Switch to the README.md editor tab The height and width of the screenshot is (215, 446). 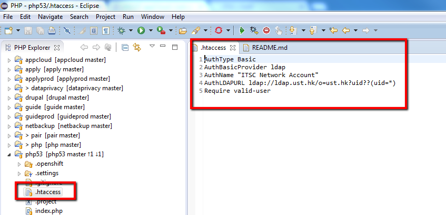point(269,48)
